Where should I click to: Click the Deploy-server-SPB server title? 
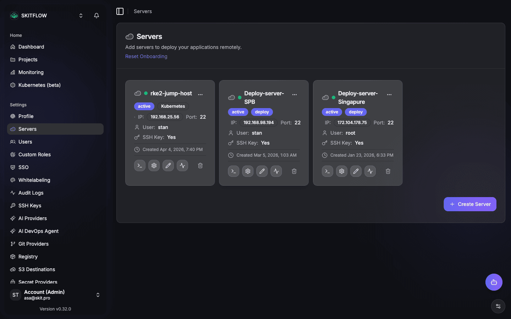(264, 97)
